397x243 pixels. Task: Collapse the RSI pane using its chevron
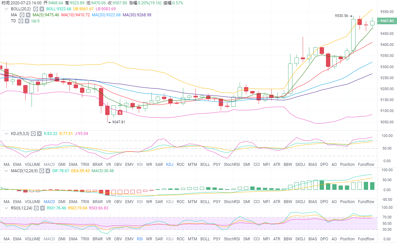(x=6, y=208)
